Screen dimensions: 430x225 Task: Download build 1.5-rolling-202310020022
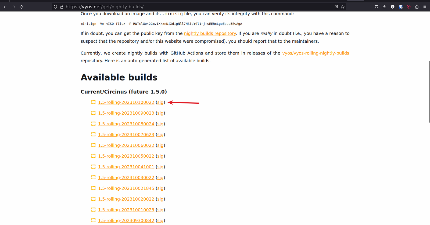coord(126,199)
